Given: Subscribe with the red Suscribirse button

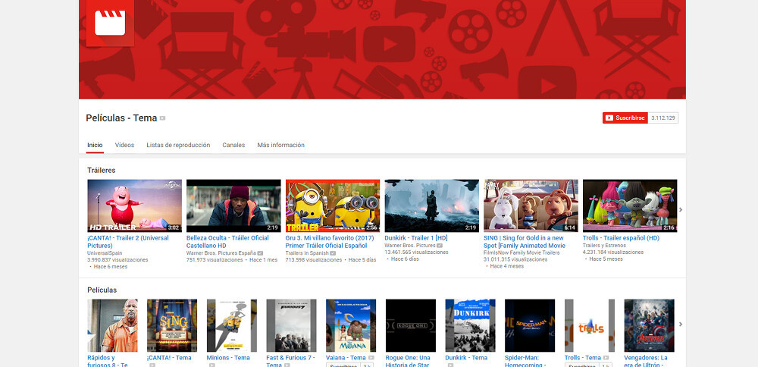Looking at the screenshot, I should click(625, 118).
